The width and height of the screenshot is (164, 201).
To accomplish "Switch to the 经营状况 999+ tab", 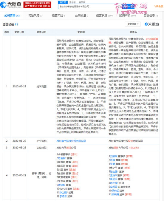I will tap(105, 16).
